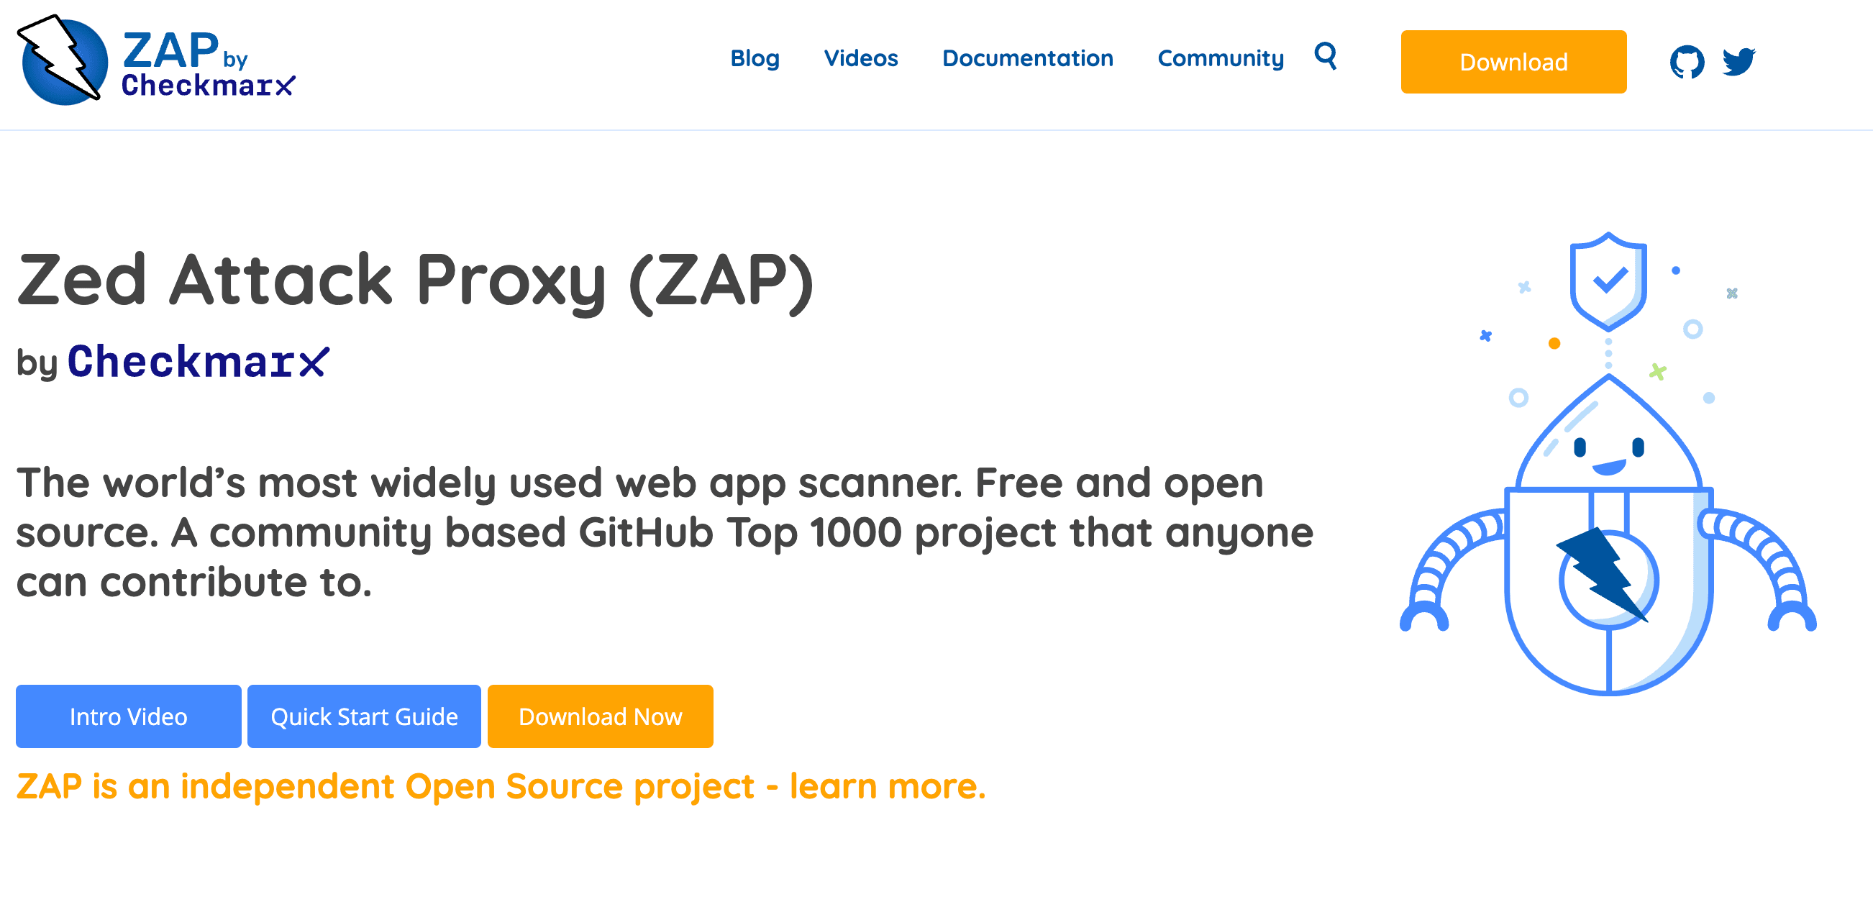Screen dimensions: 1873x902
Task: Click the ZAP by Checkmarx logo
Action: (x=155, y=60)
